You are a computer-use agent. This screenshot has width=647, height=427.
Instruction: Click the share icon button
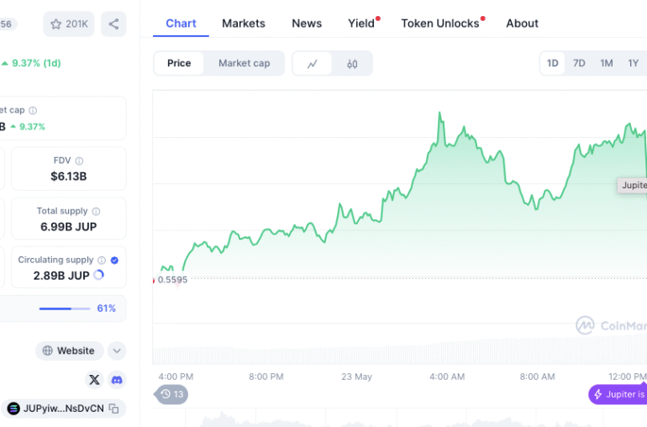point(113,24)
